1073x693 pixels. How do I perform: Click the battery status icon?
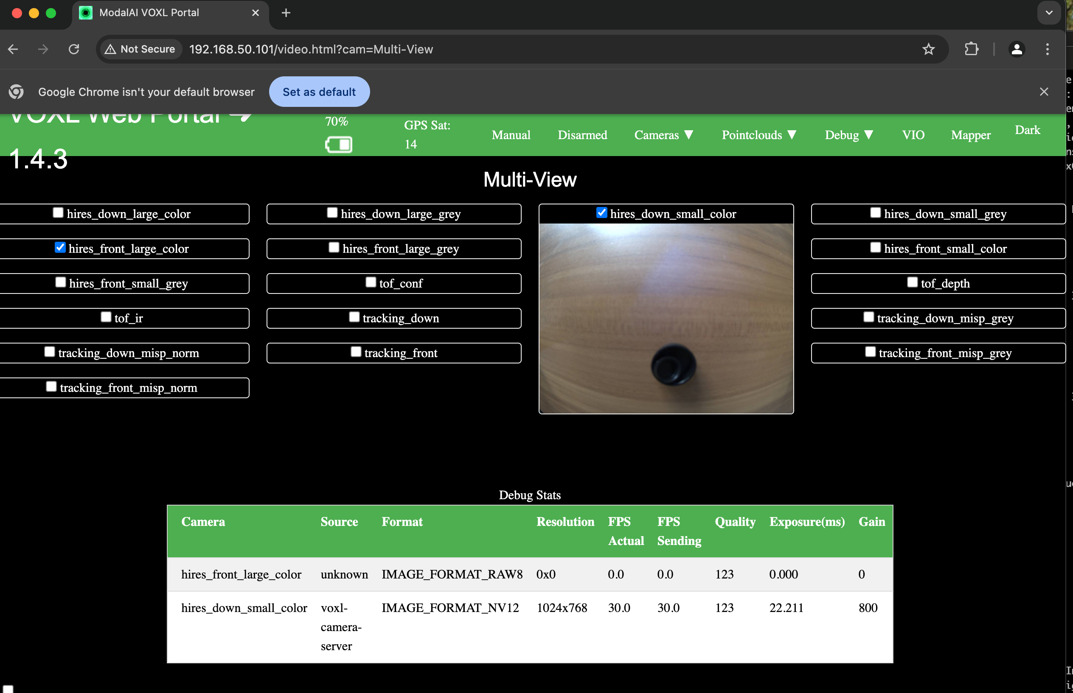click(339, 145)
